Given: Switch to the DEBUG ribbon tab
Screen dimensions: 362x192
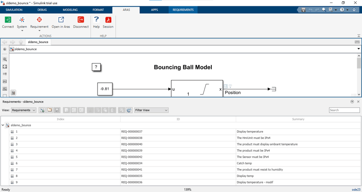Looking at the screenshot, I should point(42,10).
